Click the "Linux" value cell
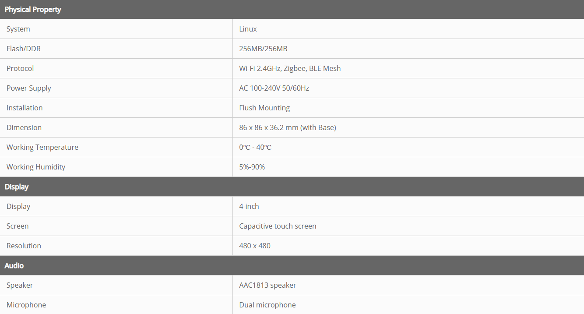584x314 pixels. pyautogui.click(x=248, y=29)
